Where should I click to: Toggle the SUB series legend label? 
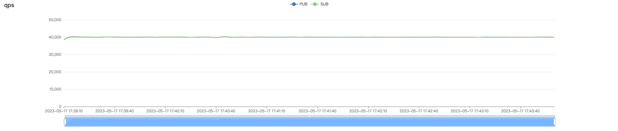click(x=324, y=4)
